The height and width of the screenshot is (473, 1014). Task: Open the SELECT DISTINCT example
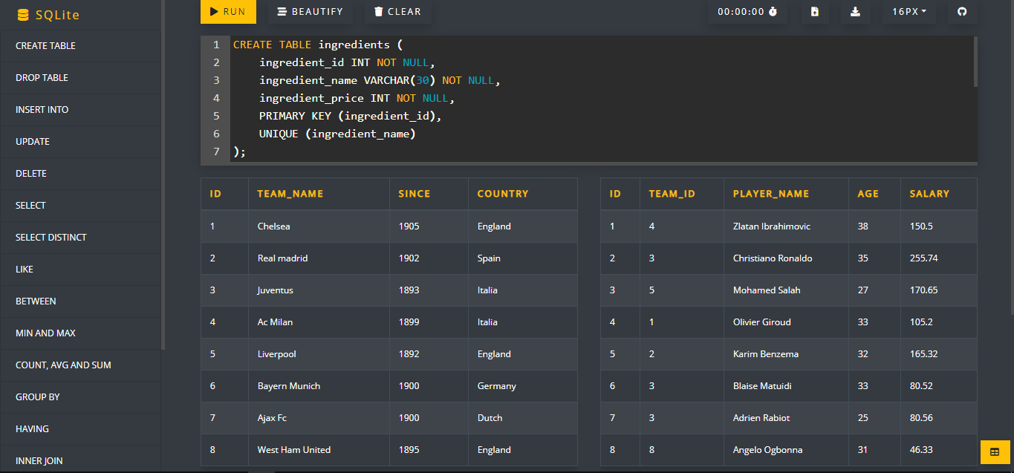(80, 238)
